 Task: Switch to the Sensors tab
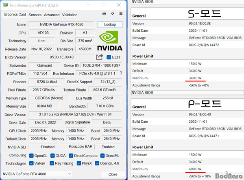click(35, 15)
